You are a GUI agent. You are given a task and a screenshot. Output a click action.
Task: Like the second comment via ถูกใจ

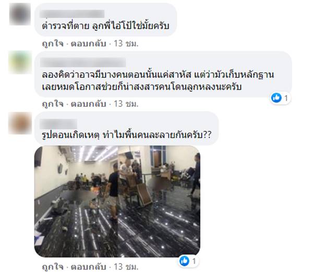[x=53, y=104]
